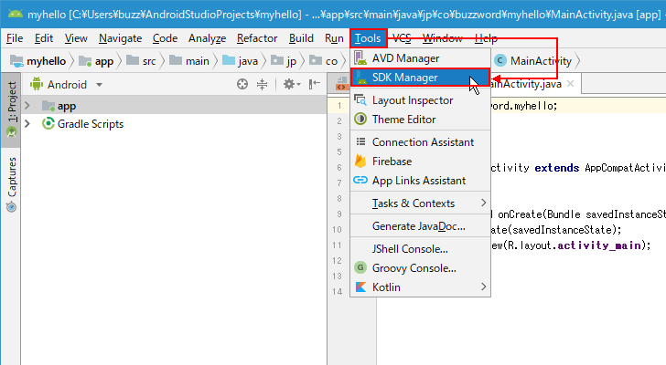The width and height of the screenshot is (666, 365).
Task: Open the Navigate menu
Action: click(x=120, y=38)
